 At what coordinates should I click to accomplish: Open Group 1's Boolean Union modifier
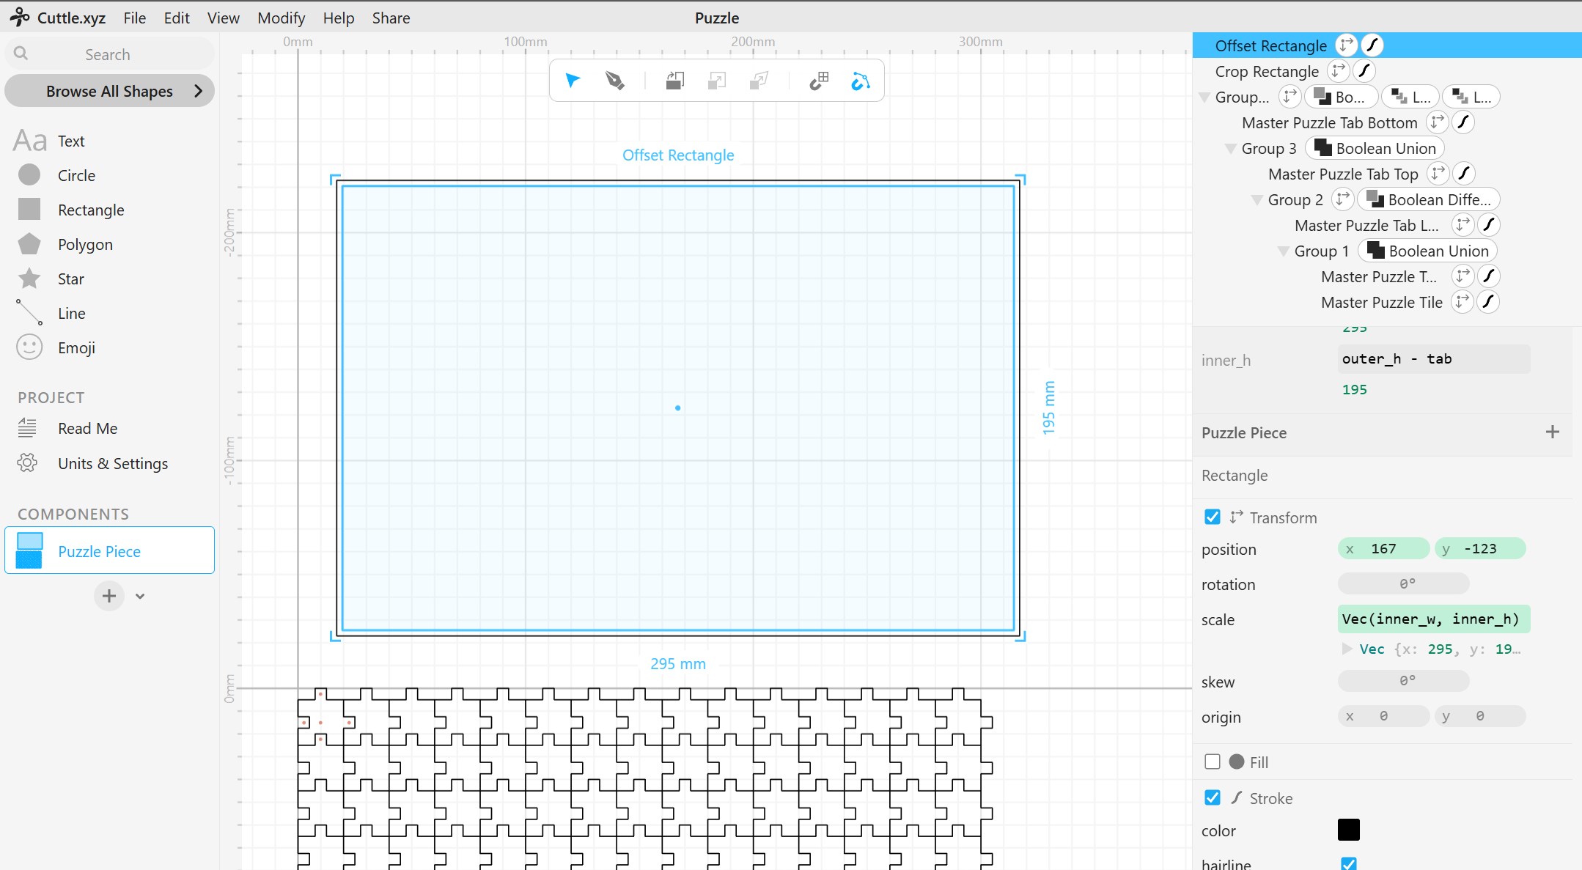click(x=1427, y=251)
